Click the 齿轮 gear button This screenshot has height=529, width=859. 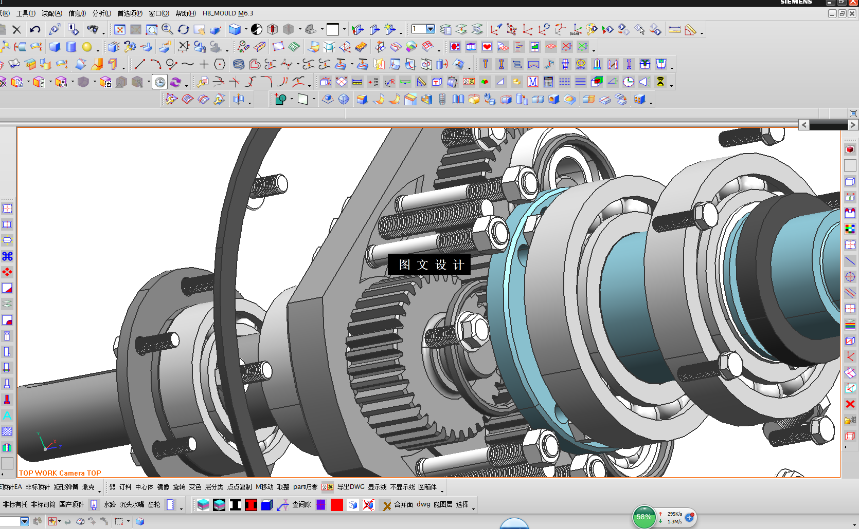pyautogui.click(x=154, y=505)
